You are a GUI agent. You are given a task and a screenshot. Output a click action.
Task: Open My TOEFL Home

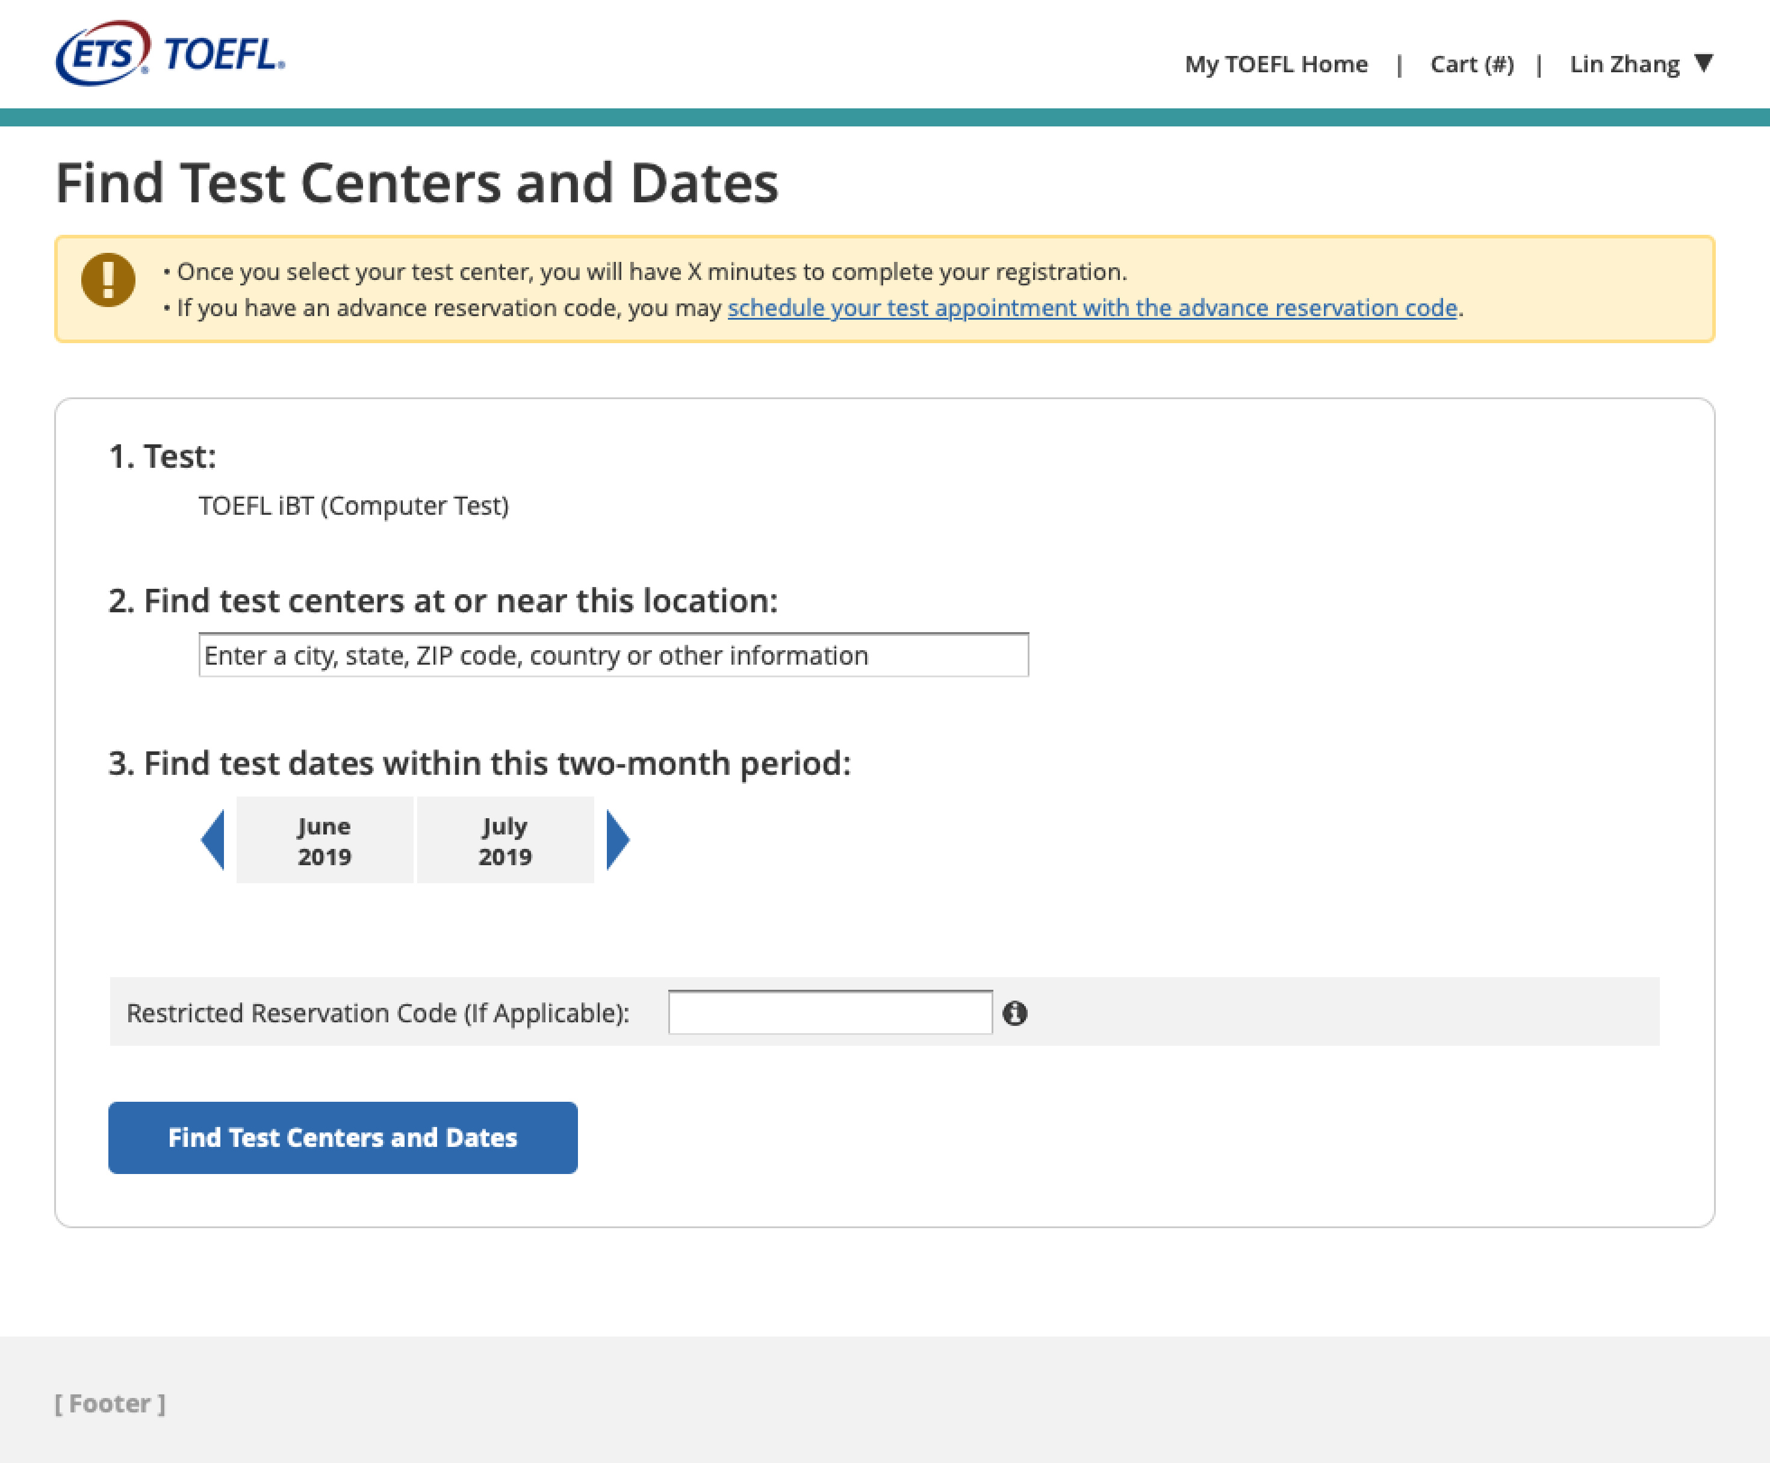(x=1276, y=64)
